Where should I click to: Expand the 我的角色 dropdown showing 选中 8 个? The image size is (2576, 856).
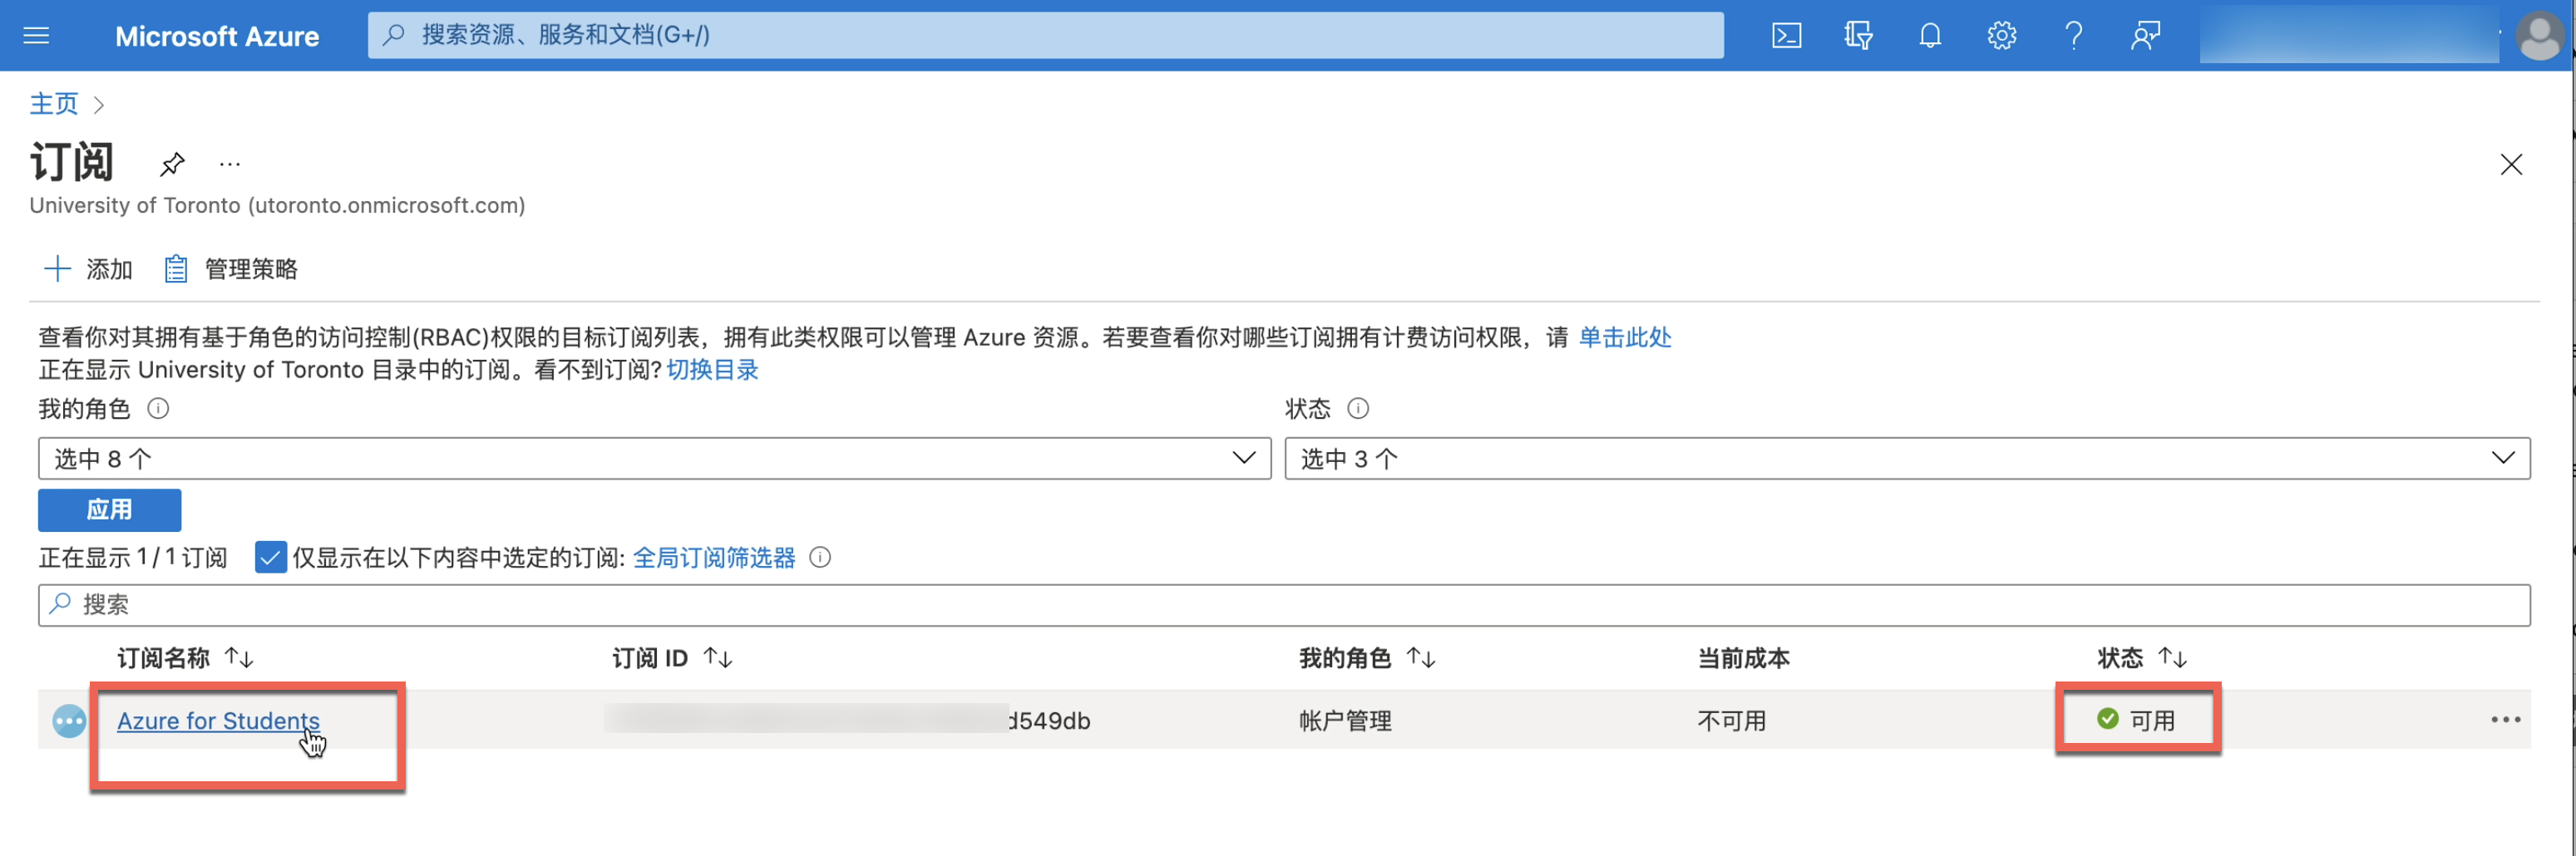(654, 458)
